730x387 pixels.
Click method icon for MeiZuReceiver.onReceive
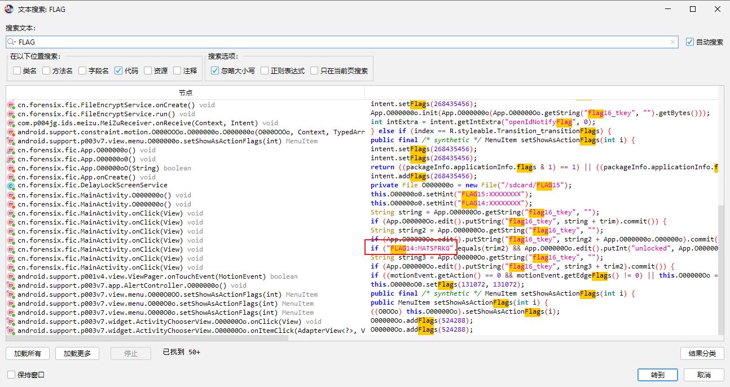click(x=11, y=123)
